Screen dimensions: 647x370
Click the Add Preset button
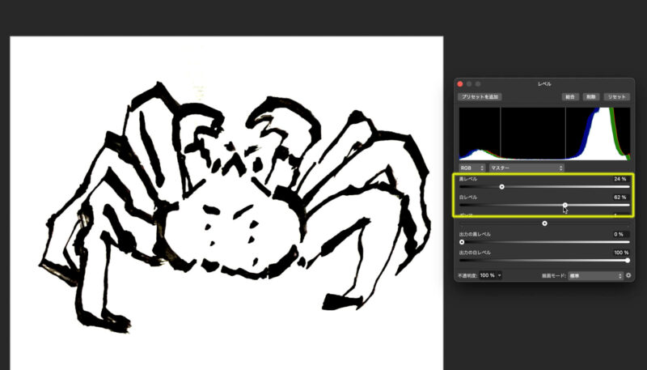480,96
